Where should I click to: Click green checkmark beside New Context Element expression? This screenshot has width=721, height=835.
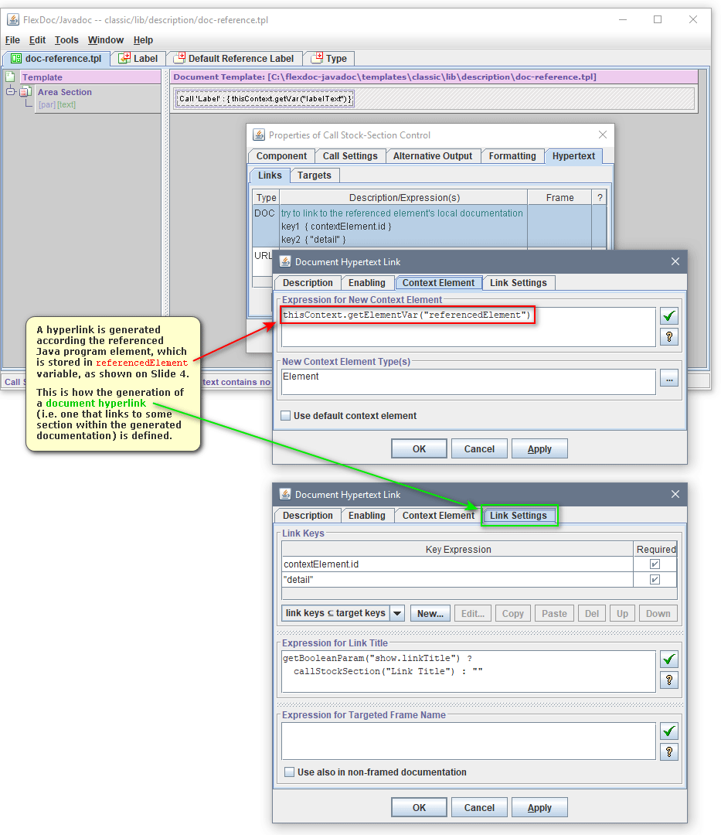[x=669, y=315]
